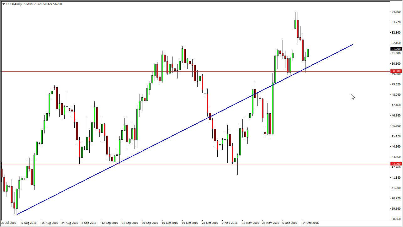The image size is (403, 227).
Task: Click the 51.700 current price tag
Action: 396,49
